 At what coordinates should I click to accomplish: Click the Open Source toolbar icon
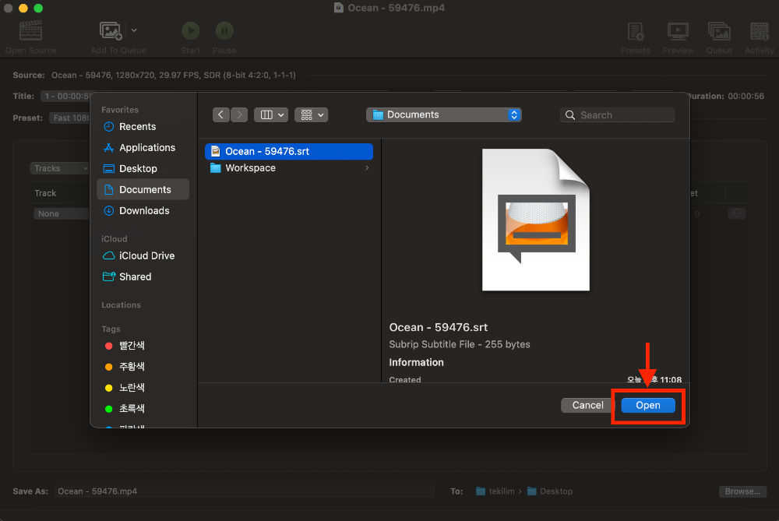pyautogui.click(x=30, y=31)
